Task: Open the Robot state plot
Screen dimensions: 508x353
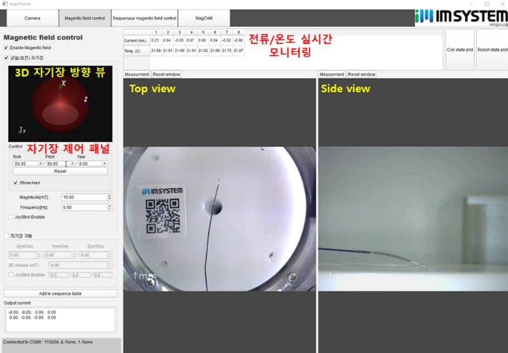Action: (492, 50)
